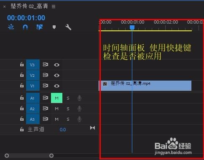Click the playhead timecode 00:00:01:00
This screenshot has width=204, height=160.
click(26, 18)
